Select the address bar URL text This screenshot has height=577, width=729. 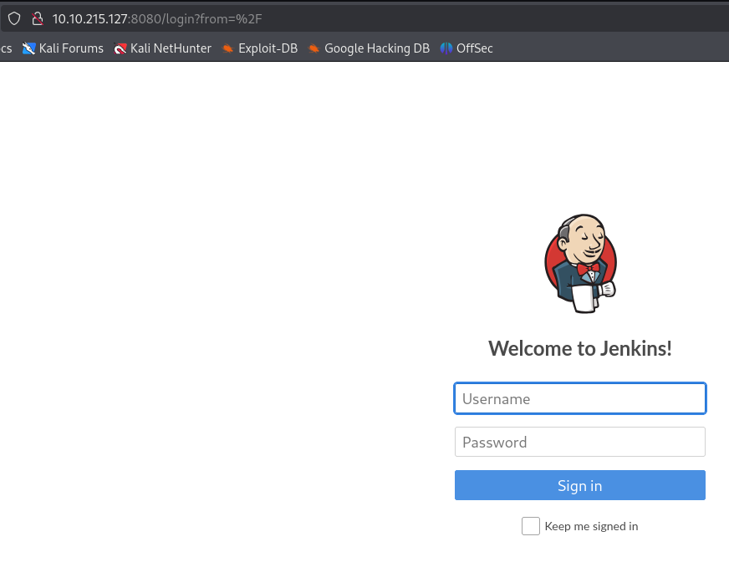[157, 18]
